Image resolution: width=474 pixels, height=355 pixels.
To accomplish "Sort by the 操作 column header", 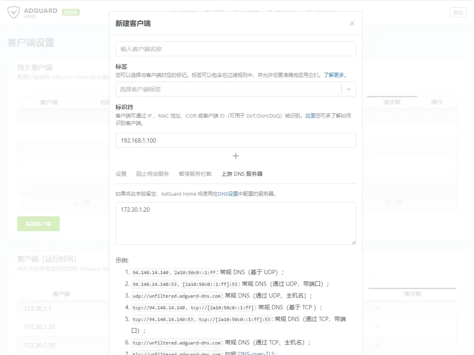I will (x=437, y=102).
